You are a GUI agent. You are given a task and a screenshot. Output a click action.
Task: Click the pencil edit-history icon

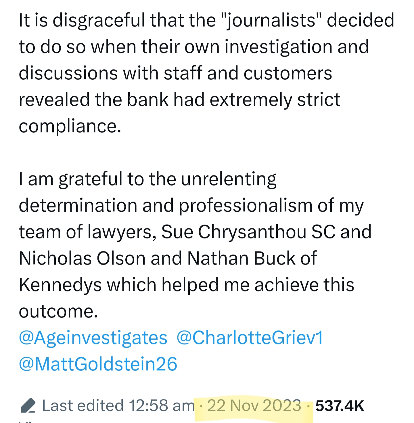pyautogui.click(x=28, y=406)
